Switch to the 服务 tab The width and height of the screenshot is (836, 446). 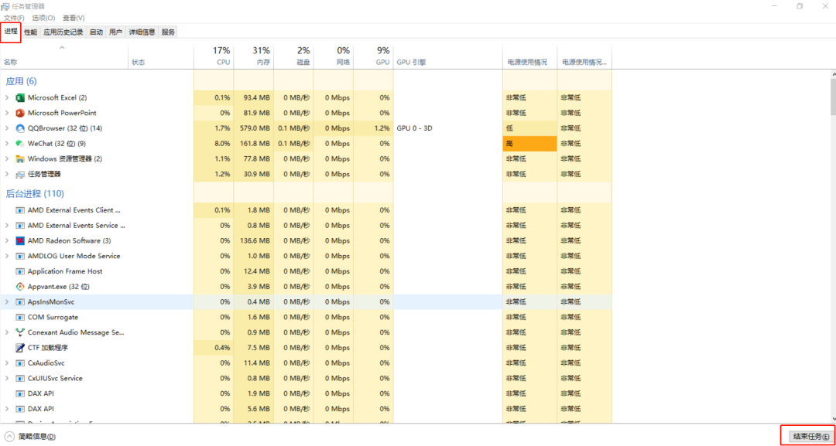point(168,32)
